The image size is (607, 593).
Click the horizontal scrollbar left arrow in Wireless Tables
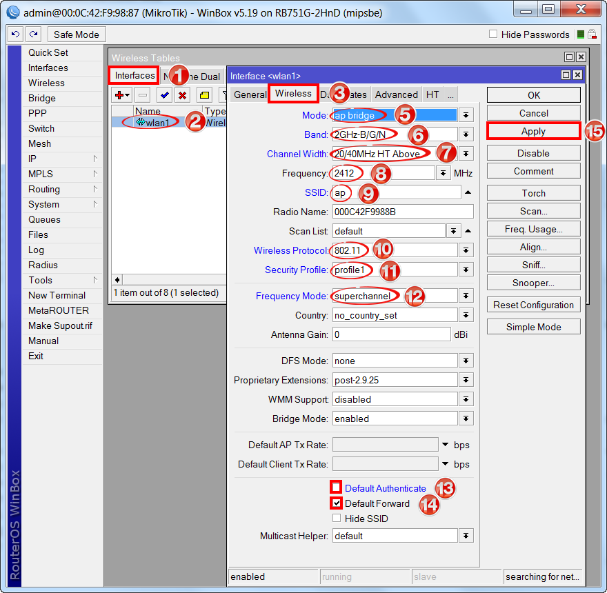[117, 280]
